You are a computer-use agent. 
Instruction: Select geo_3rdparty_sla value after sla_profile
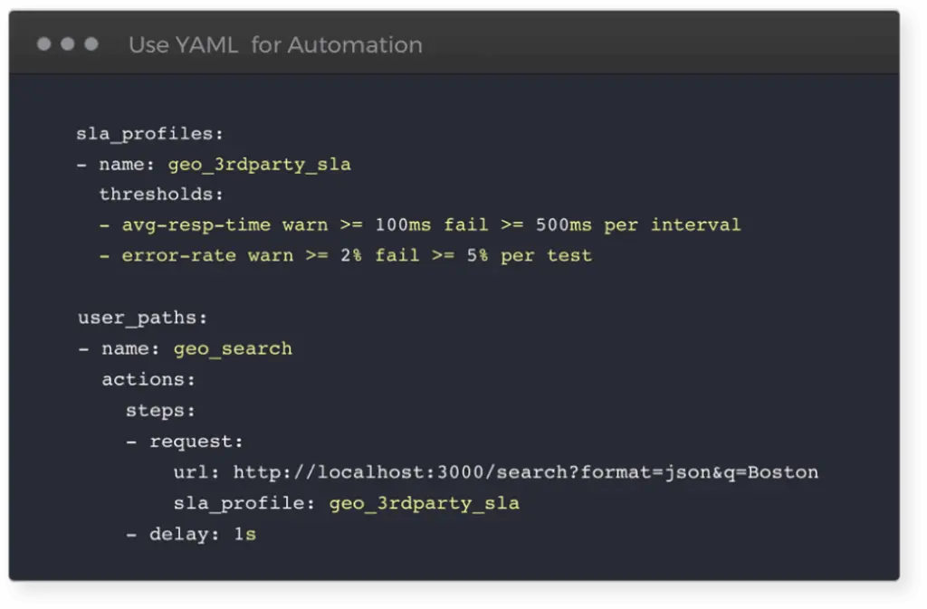click(x=424, y=503)
